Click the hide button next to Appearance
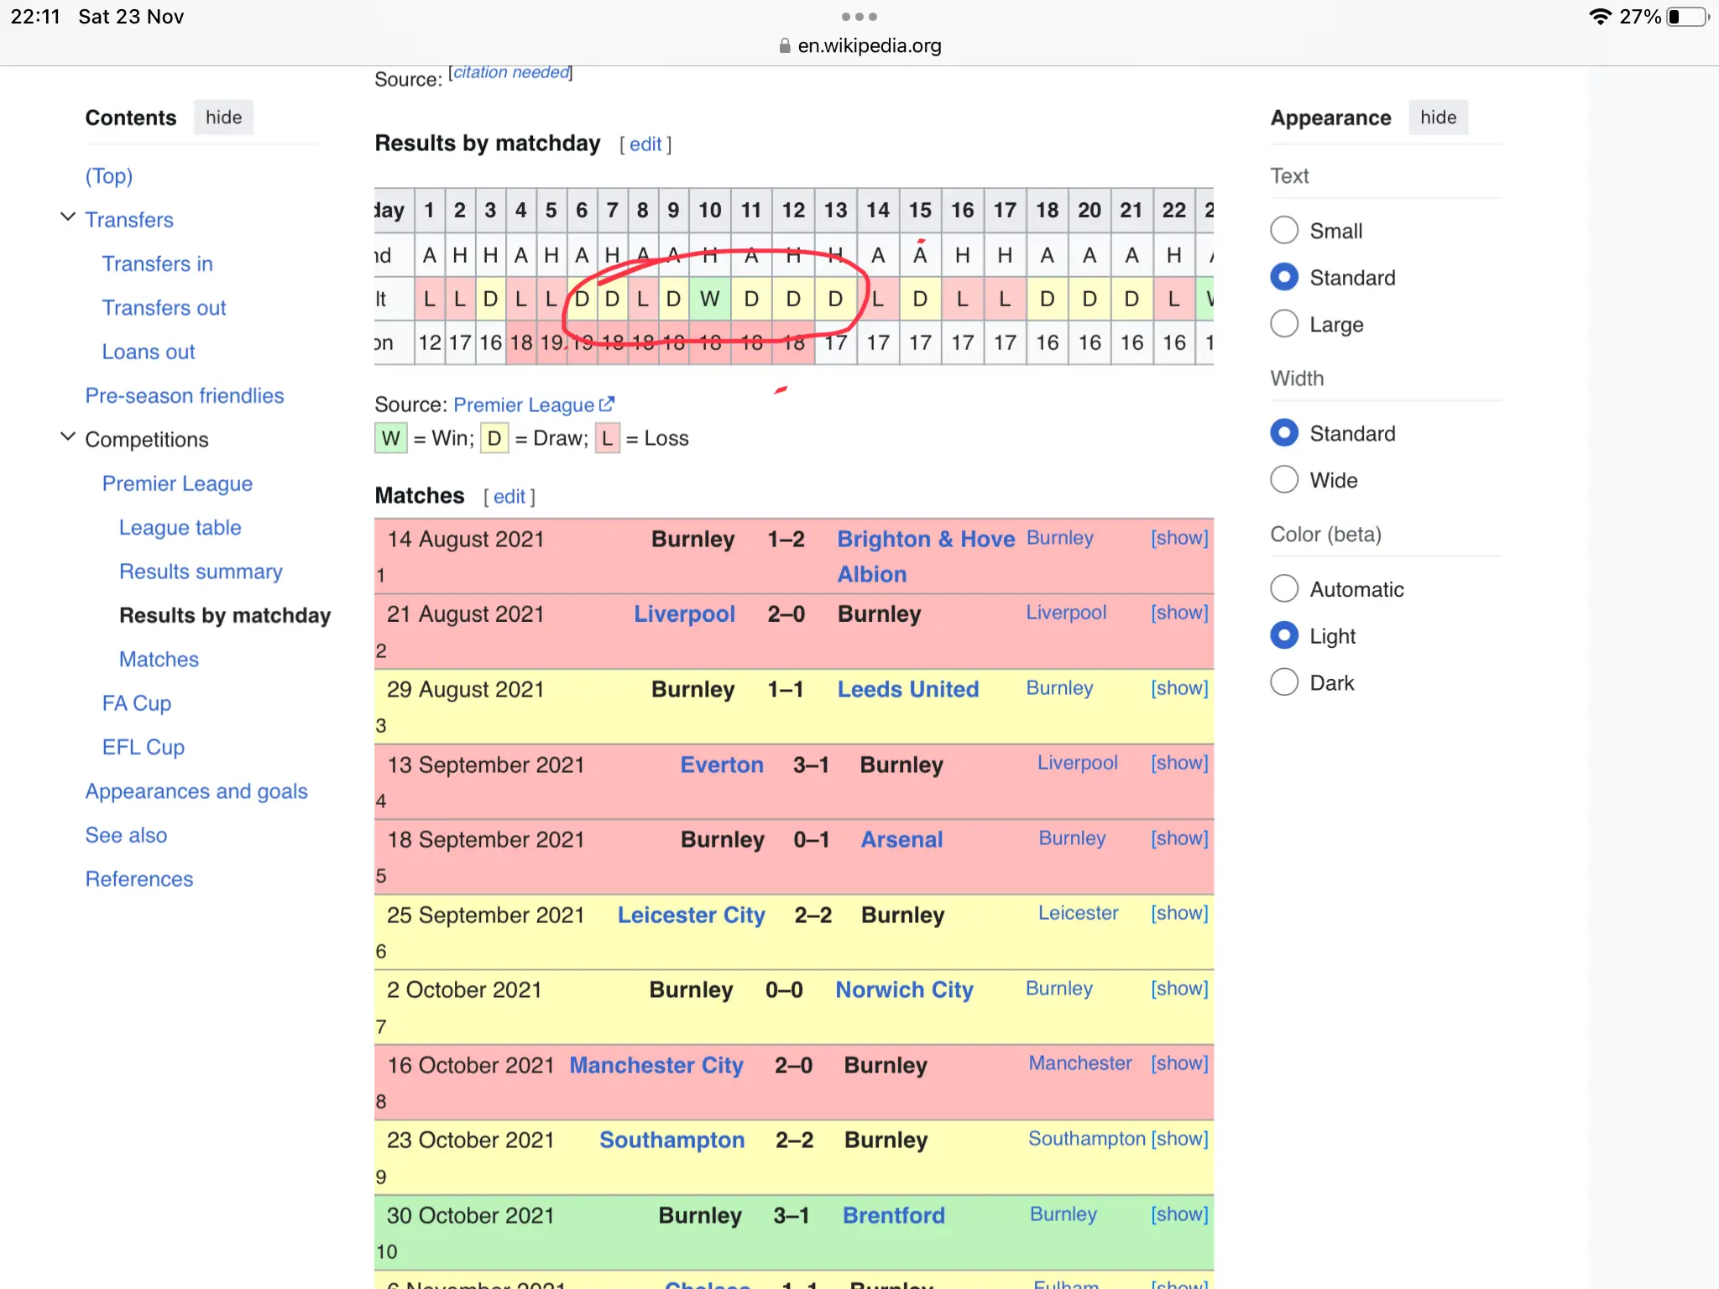 point(1438,117)
